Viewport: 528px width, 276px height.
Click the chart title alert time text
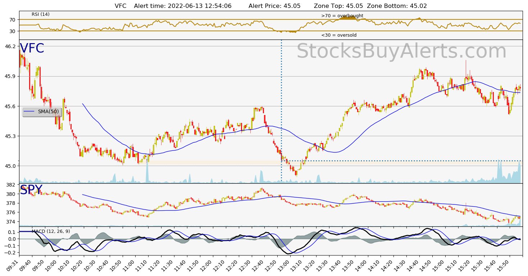click(x=183, y=6)
